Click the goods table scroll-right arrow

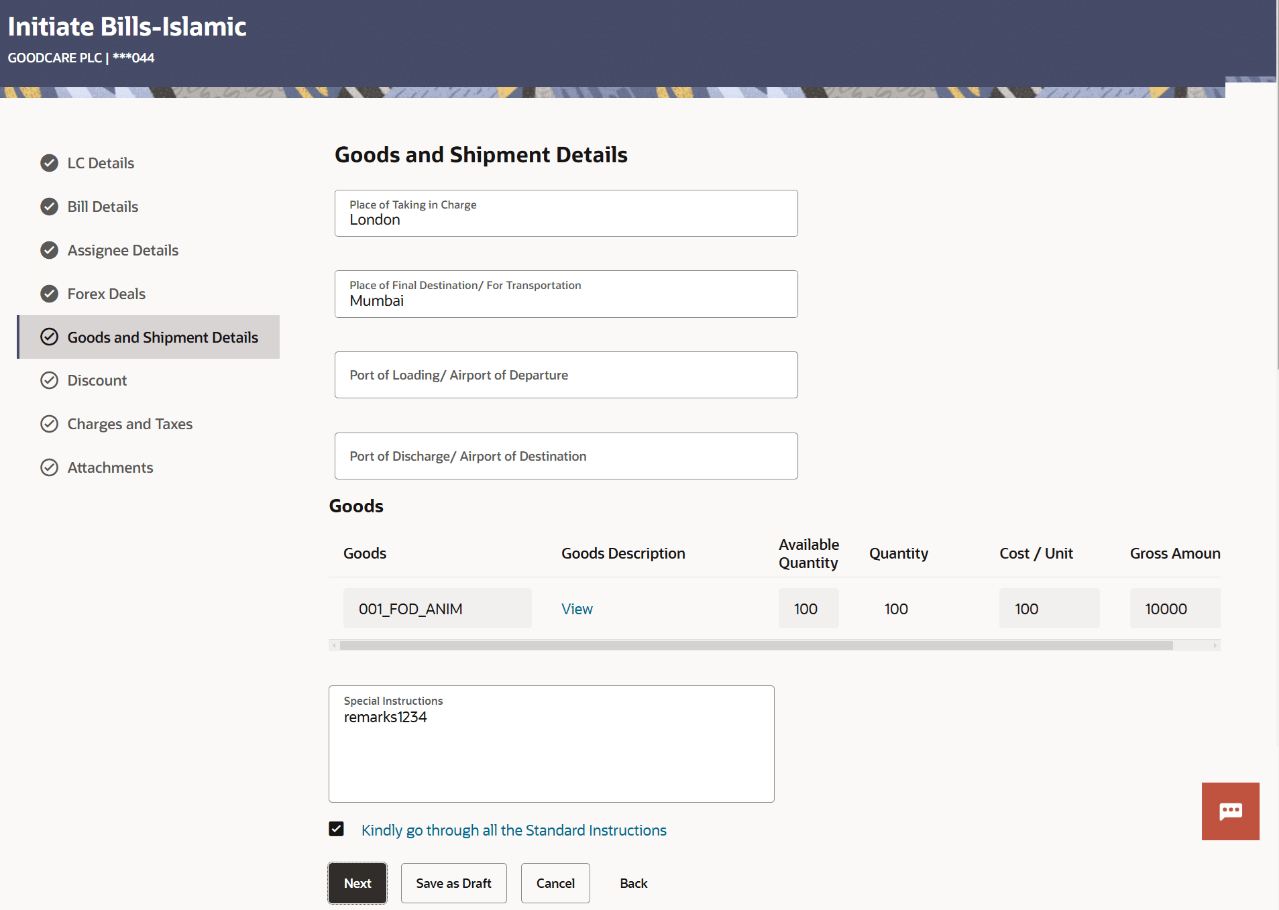pyautogui.click(x=1215, y=645)
